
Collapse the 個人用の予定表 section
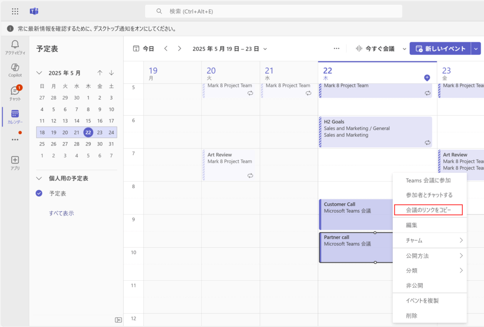(39, 178)
